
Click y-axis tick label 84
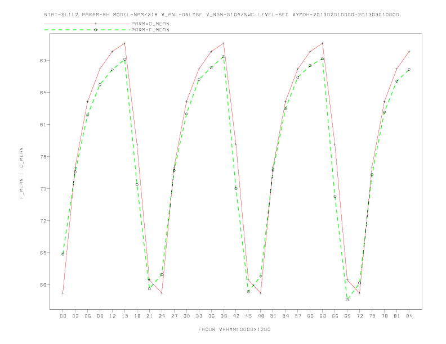click(43, 93)
